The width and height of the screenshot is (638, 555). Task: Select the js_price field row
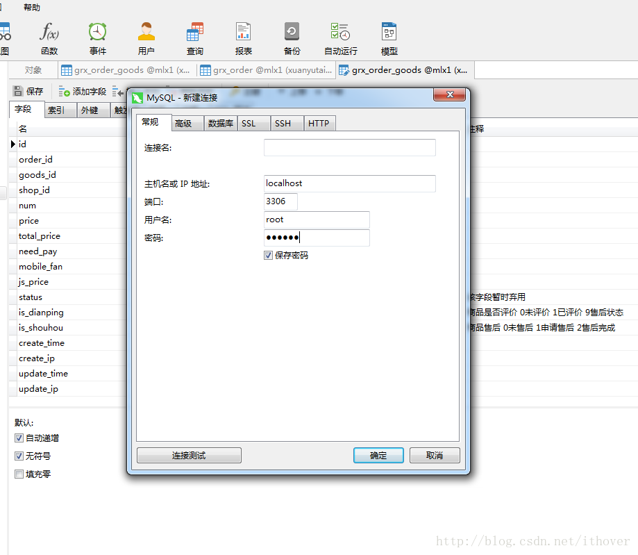pyautogui.click(x=68, y=282)
